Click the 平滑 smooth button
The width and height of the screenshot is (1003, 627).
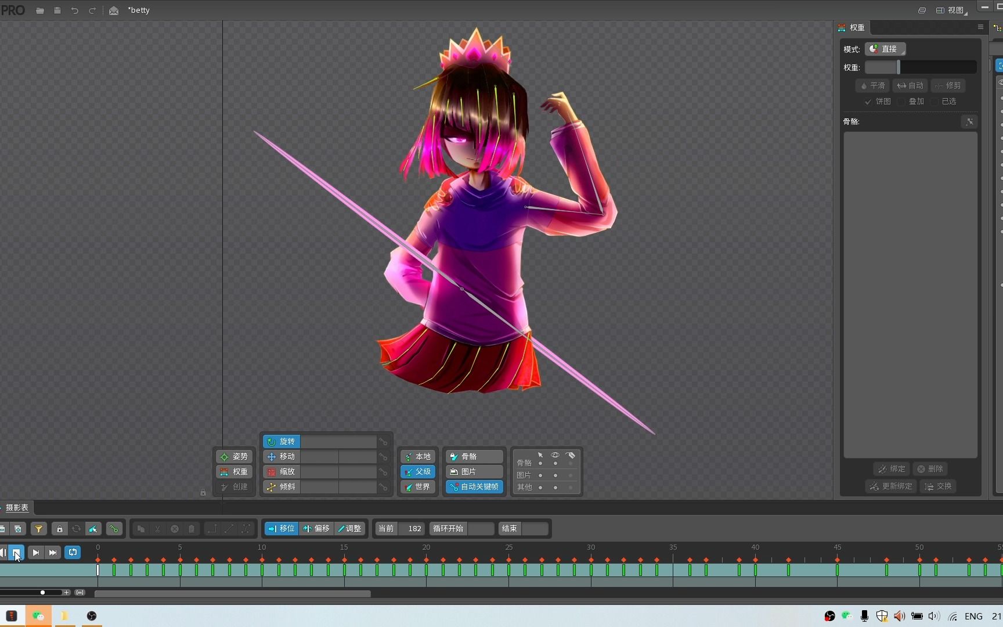[872, 85]
